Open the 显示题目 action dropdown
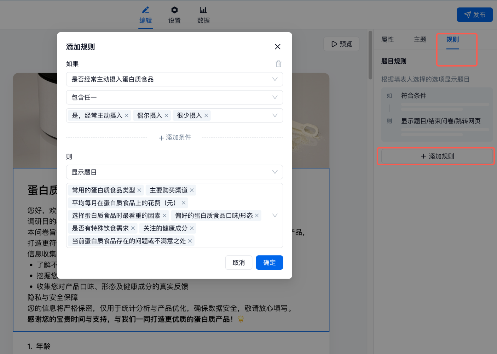 [174, 172]
